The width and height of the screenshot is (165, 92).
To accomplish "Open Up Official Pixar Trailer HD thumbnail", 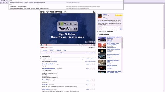I will click(x=102, y=39).
